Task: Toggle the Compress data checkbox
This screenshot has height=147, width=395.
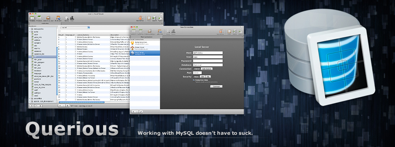Action: pyautogui.click(x=194, y=80)
